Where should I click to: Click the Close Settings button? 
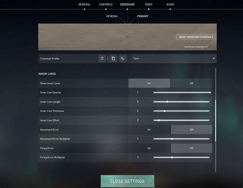click(x=127, y=181)
